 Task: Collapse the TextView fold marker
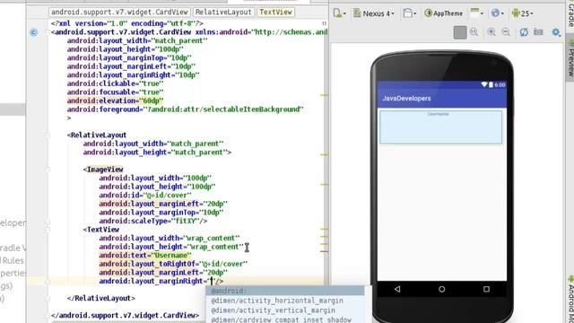coord(48,230)
